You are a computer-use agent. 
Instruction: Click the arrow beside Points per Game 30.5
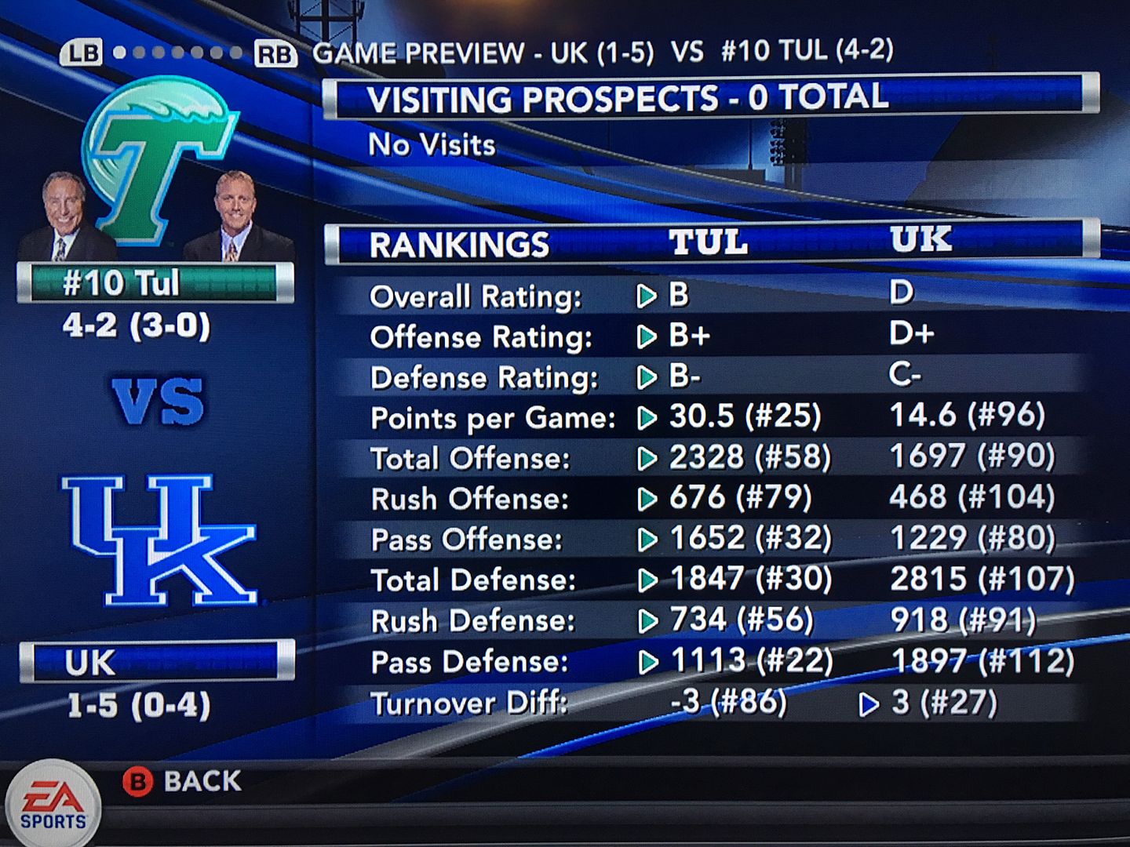[x=647, y=418]
